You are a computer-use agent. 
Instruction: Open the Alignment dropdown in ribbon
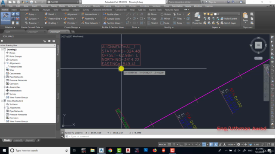point(72,14)
